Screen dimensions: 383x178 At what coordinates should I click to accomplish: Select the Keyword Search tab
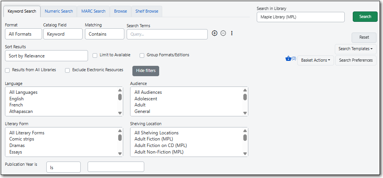coord(22,11)
